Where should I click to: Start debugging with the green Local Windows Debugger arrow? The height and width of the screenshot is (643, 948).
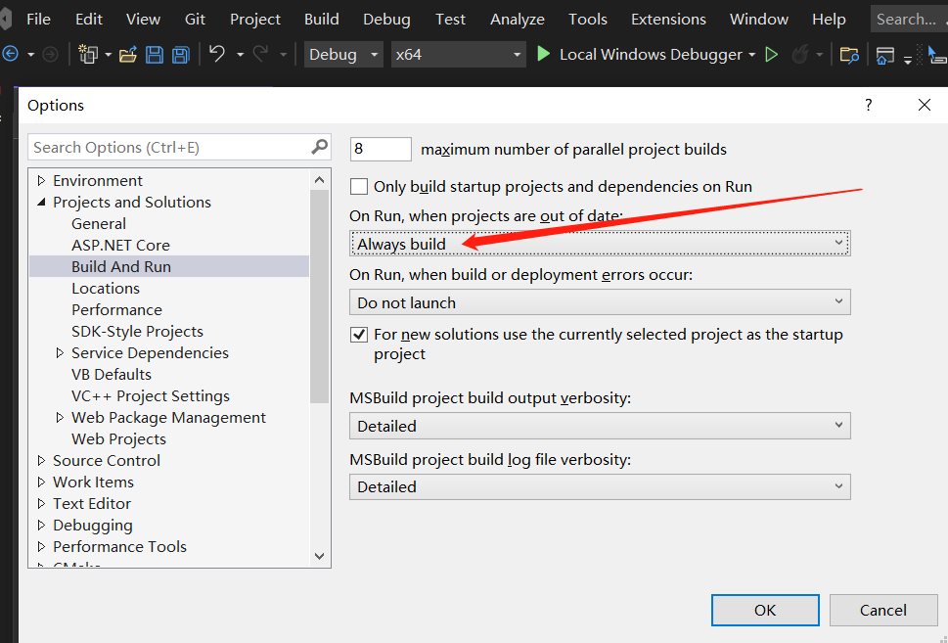click(543, 54)
